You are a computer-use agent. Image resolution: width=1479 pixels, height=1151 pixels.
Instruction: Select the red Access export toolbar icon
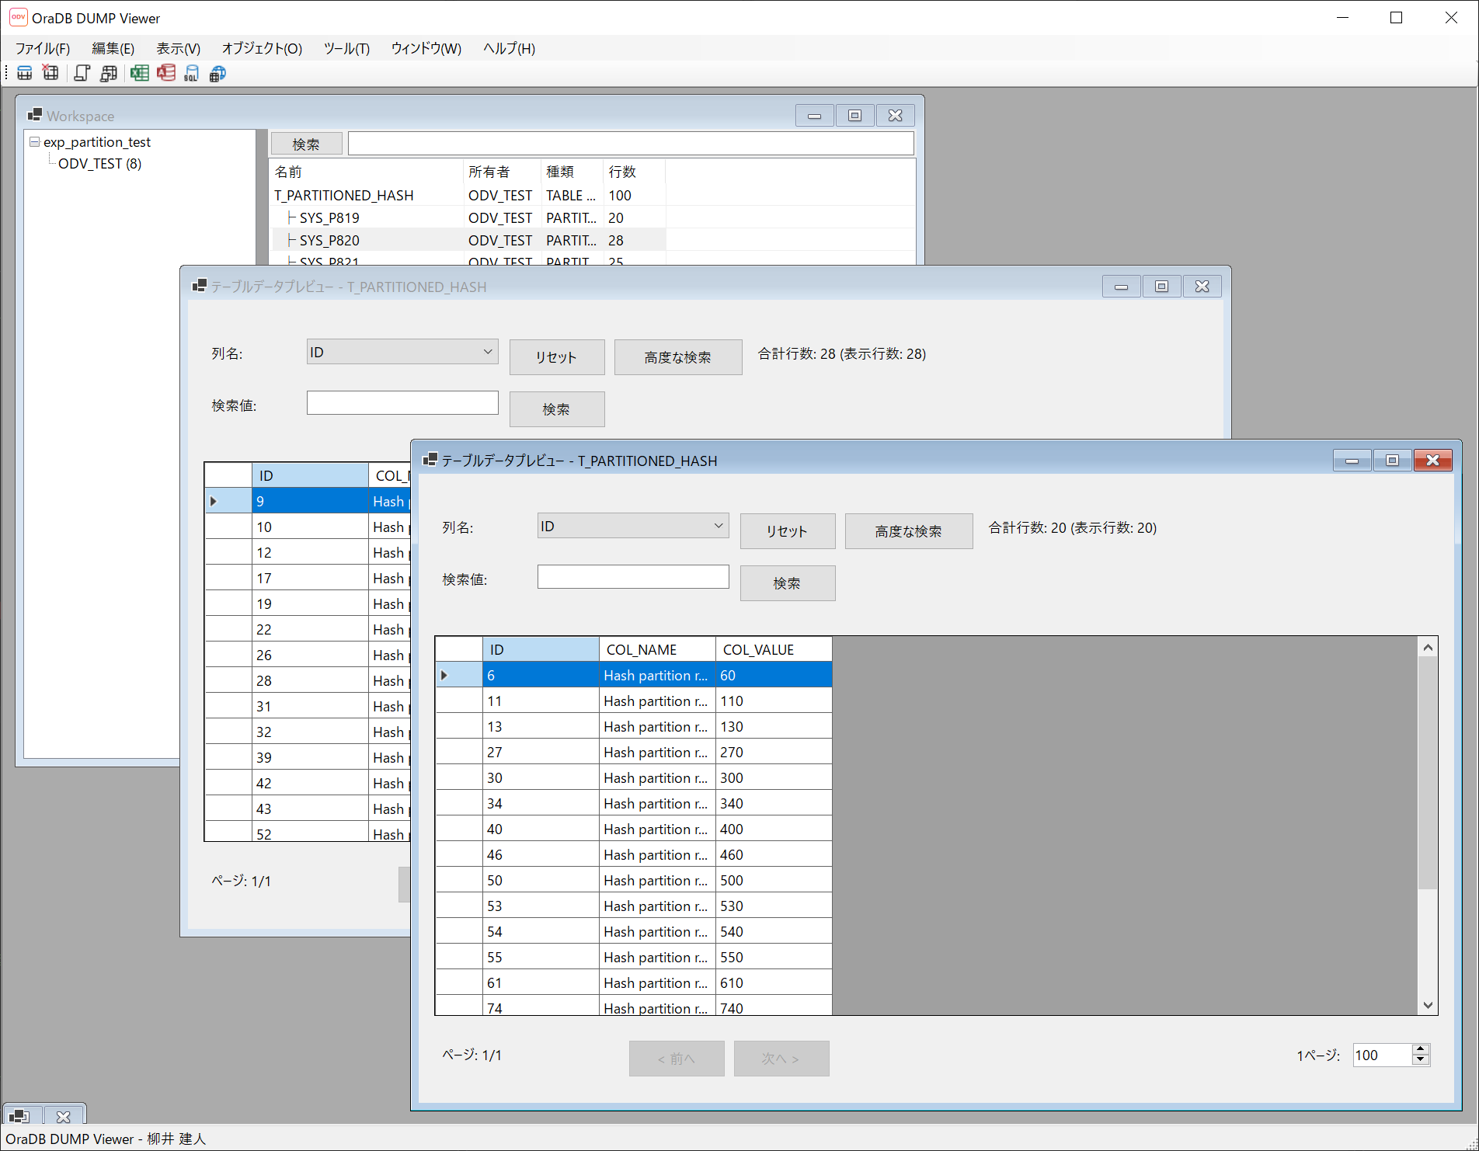click(165, 73)
